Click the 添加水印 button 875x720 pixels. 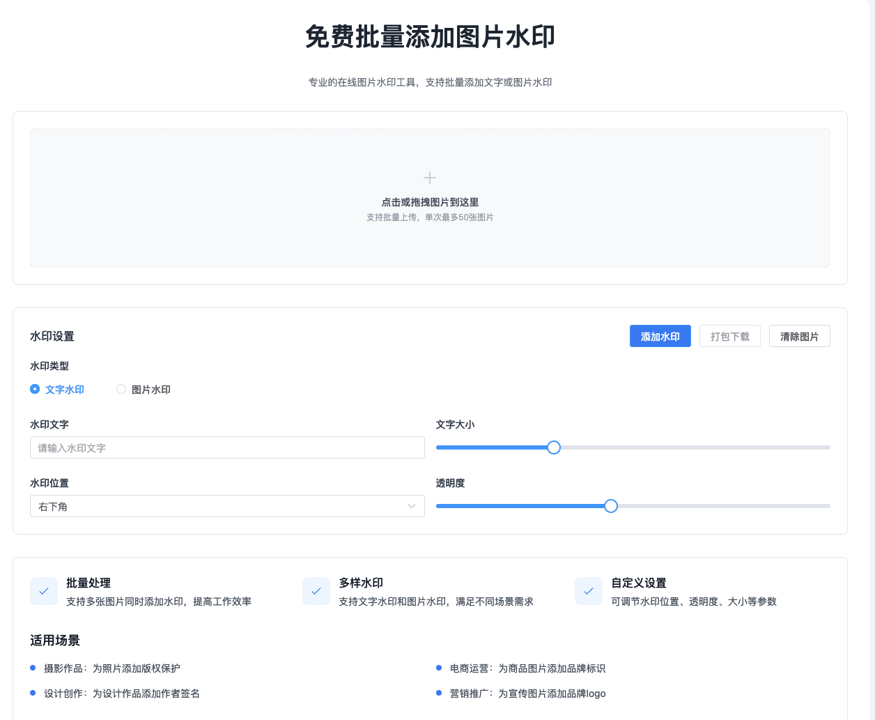point(660,336)
